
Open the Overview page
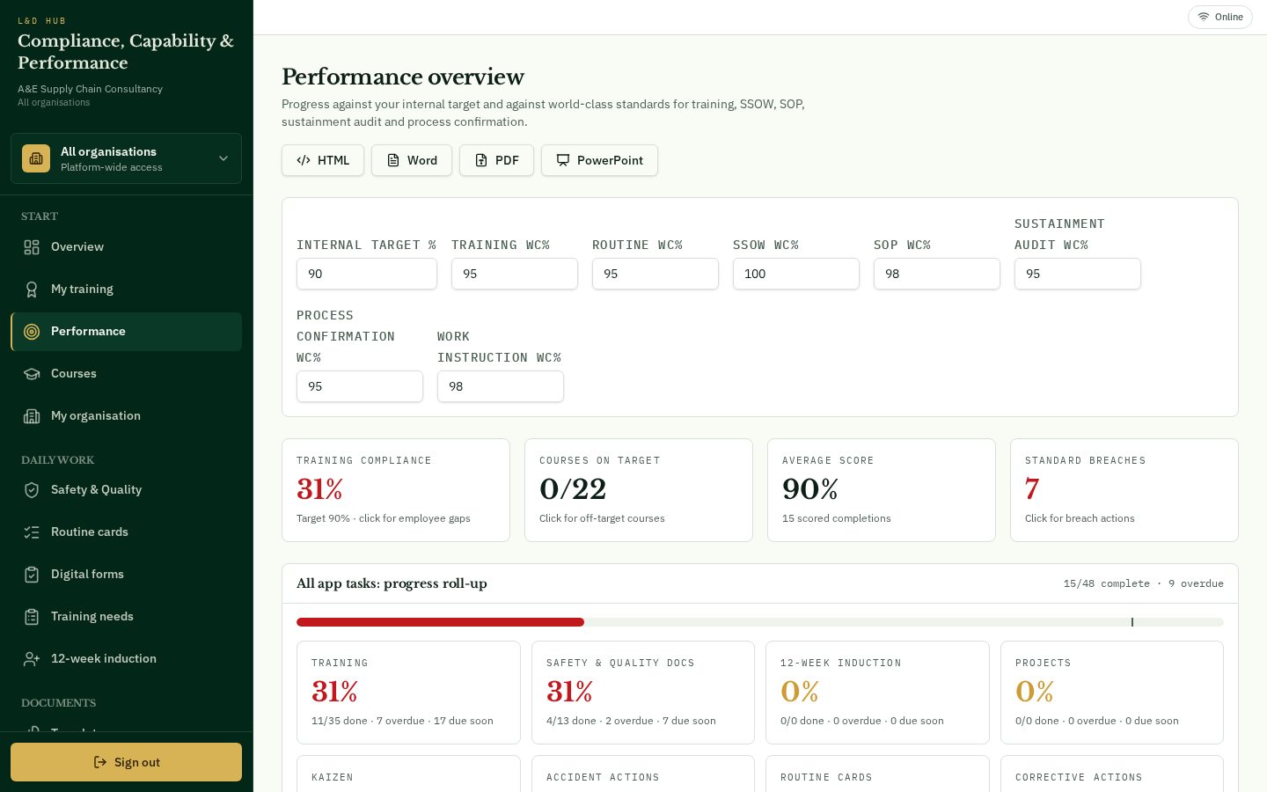click(x=126, y=247)
